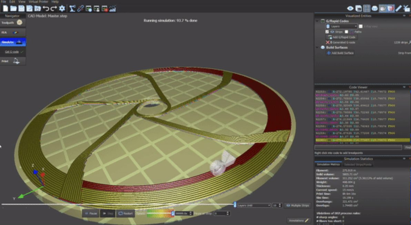Click the statistics chart toolbar icon
The image size is (411, 225).
[x=112, y=9]
